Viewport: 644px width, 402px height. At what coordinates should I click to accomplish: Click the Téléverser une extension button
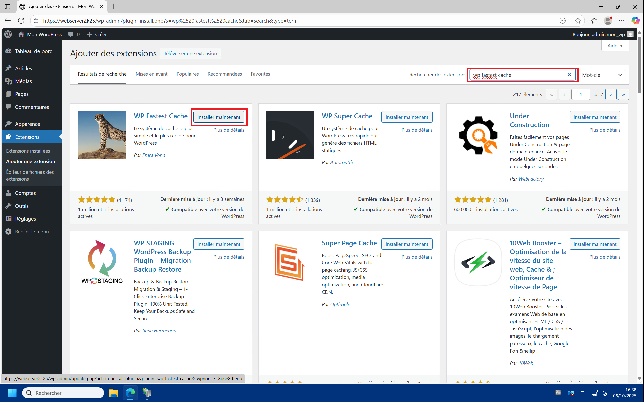[190, 53]
